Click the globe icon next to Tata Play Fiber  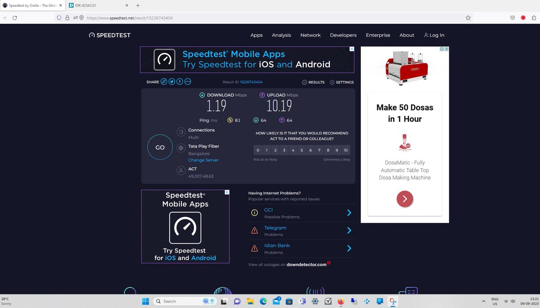[181, 147]
